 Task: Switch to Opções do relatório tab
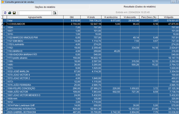45,7
